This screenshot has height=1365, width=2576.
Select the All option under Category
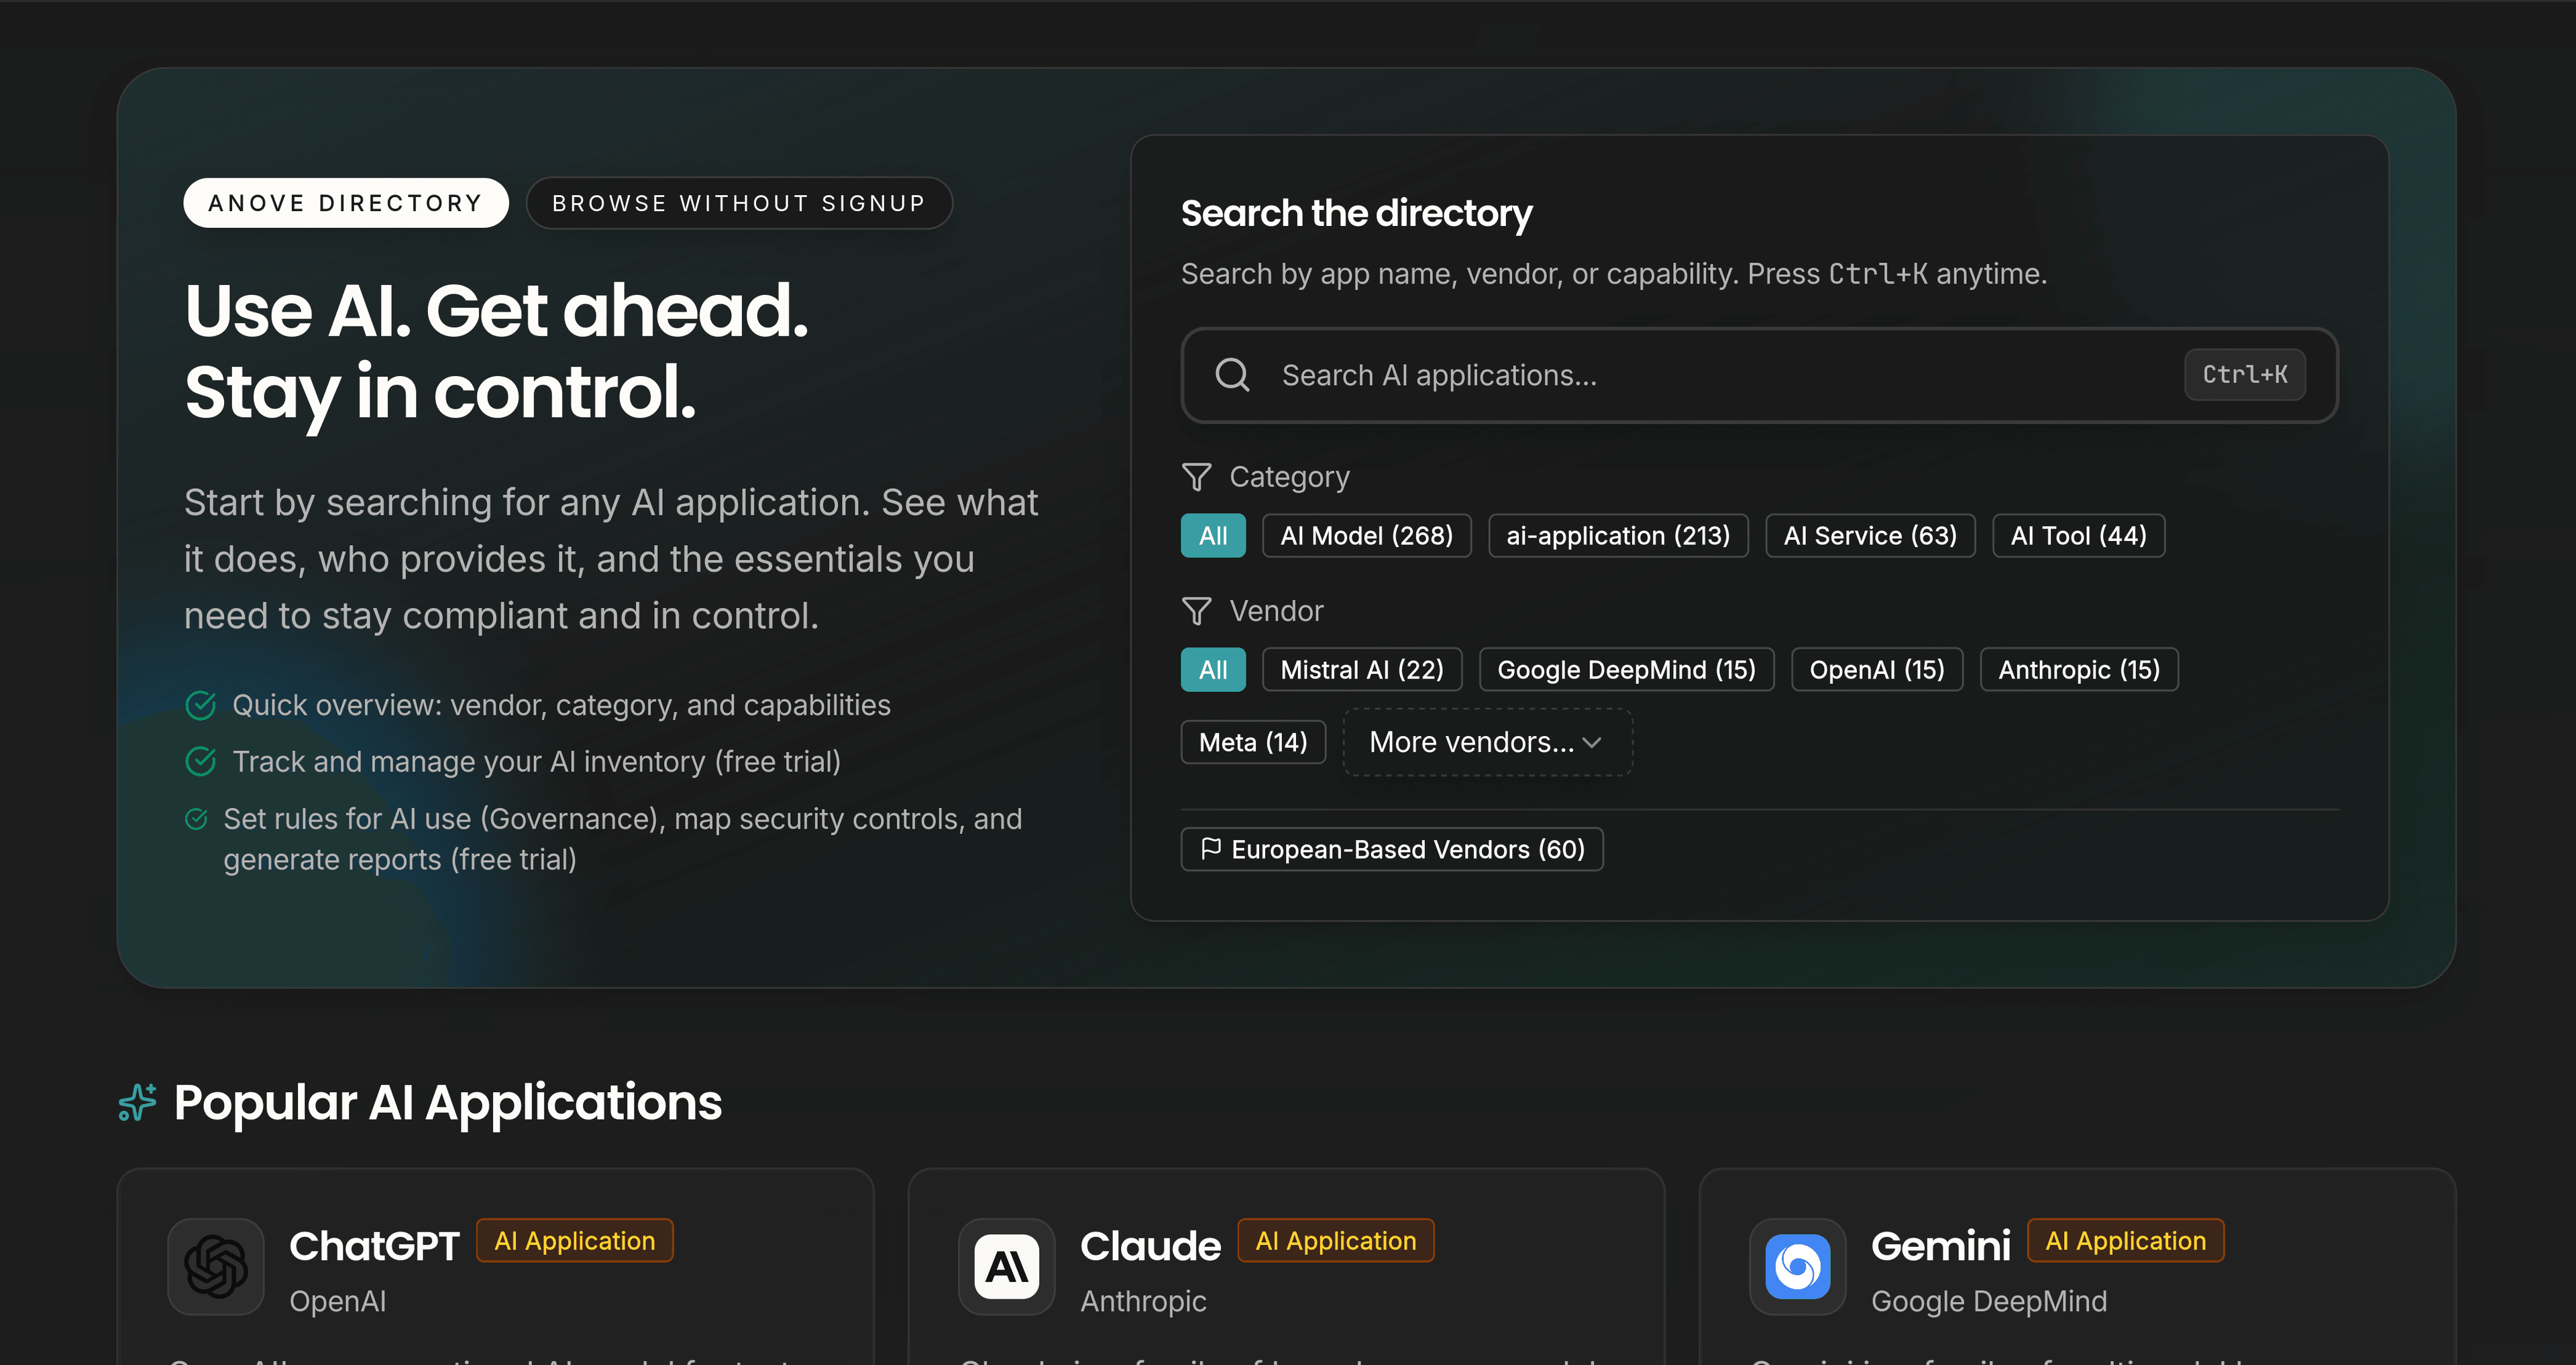click(1212, 536)
